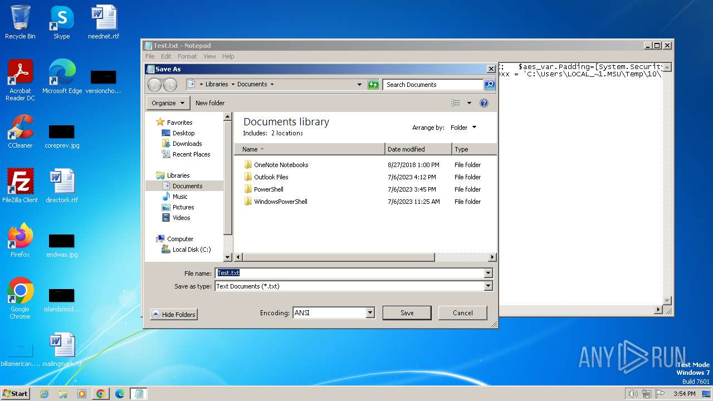Click the refresh button by address bar
713x401 pixels.
coord(373,85)
